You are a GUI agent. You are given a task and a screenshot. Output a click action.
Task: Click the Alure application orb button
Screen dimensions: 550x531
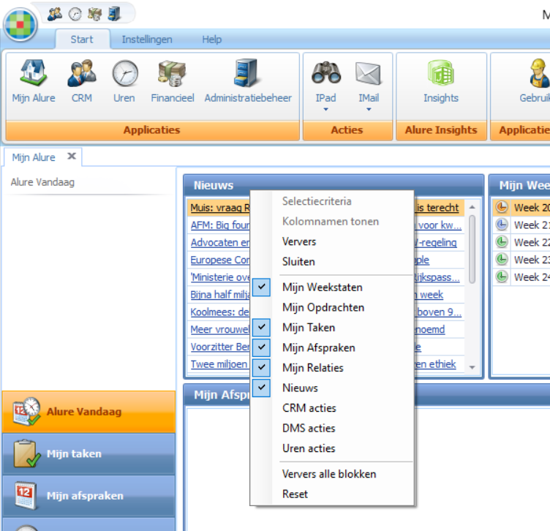click(20, 24)
